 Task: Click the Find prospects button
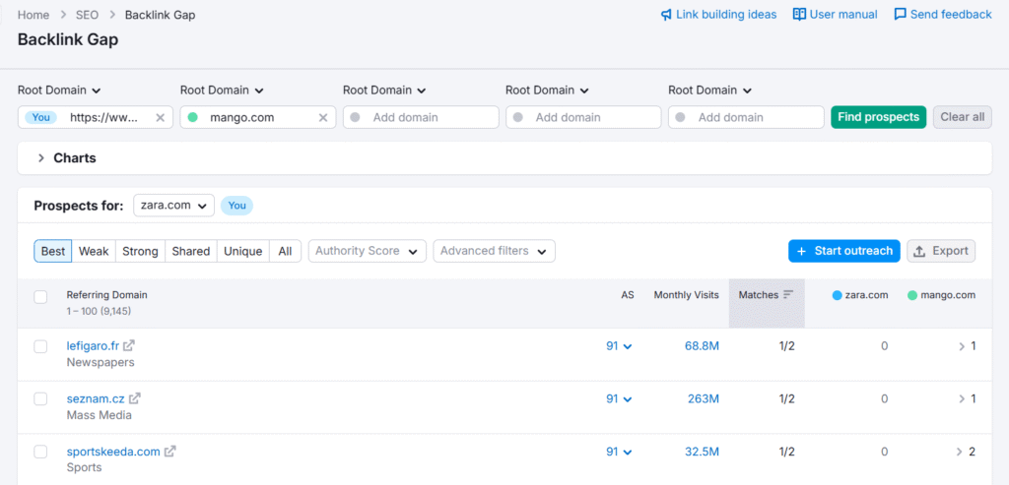pyautogui.click(x=878, y=117)
